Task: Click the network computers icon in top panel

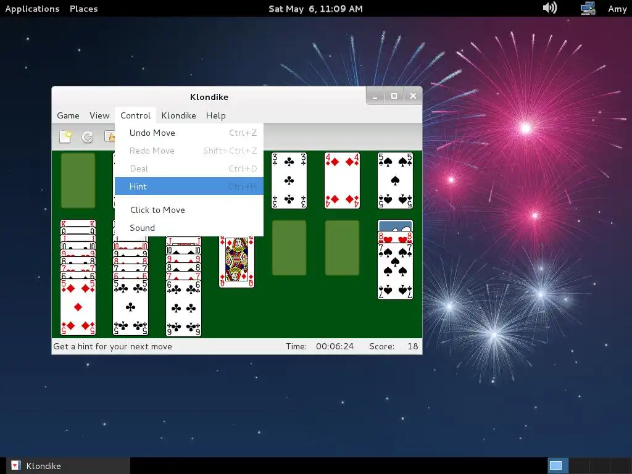Action: click(588, 8)
